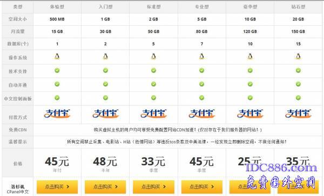
Task: Click the Alipay logo in the 入门型 column
Action: click(x=105, y=114)
